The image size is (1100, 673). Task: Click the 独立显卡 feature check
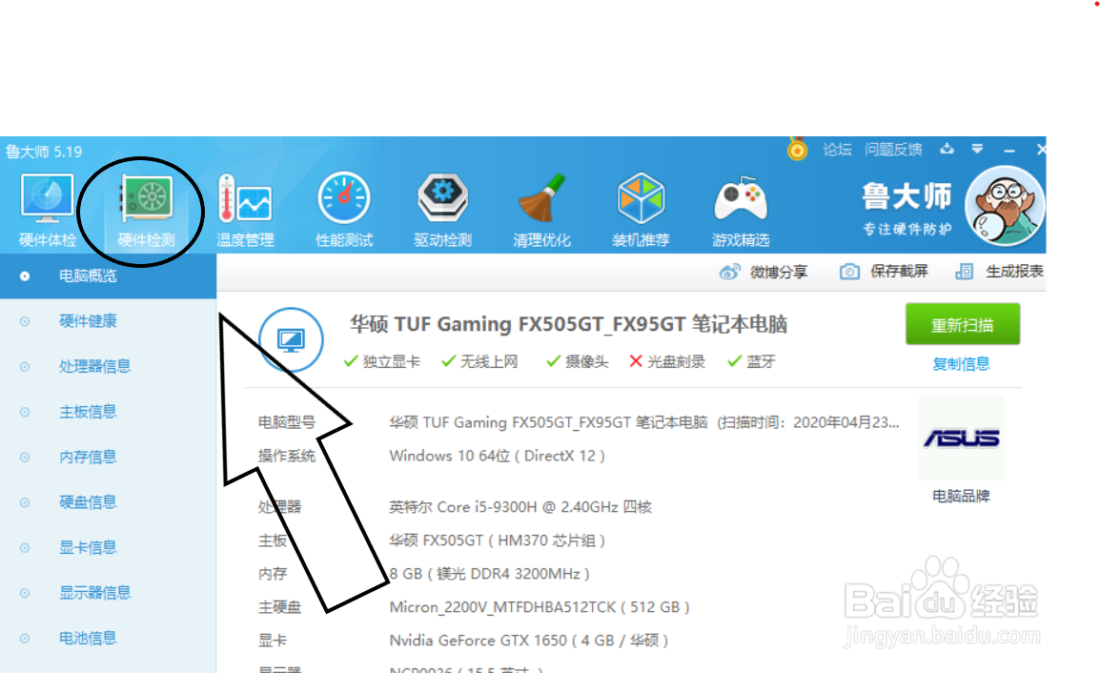tap(382, 361)
